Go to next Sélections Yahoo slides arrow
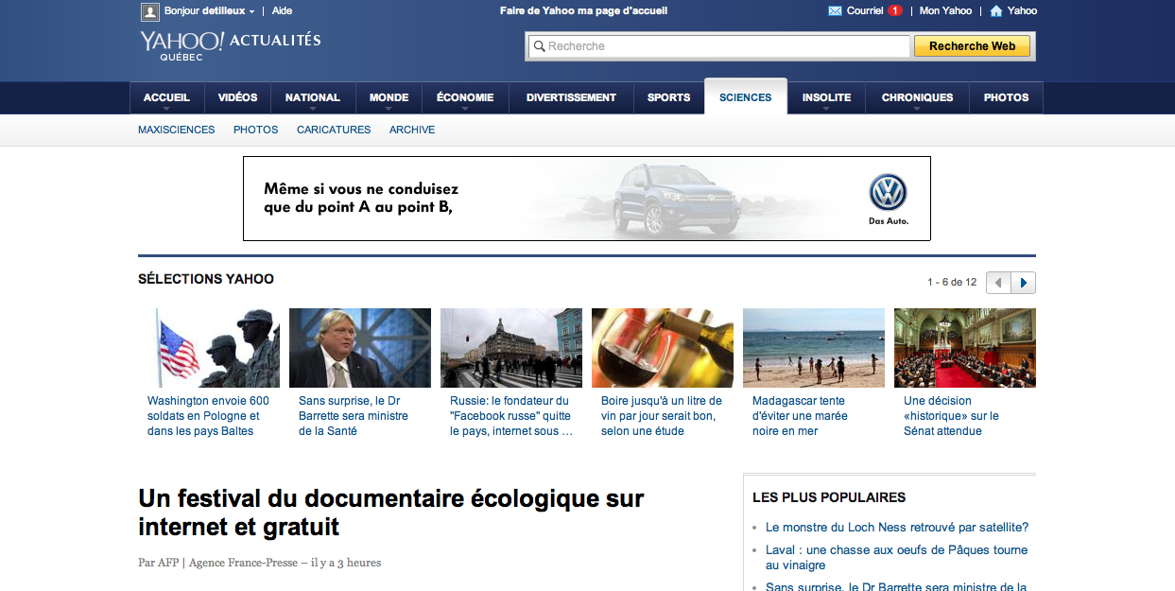Viewport: 1175px width, 591px height. [x=1024, y=282]
